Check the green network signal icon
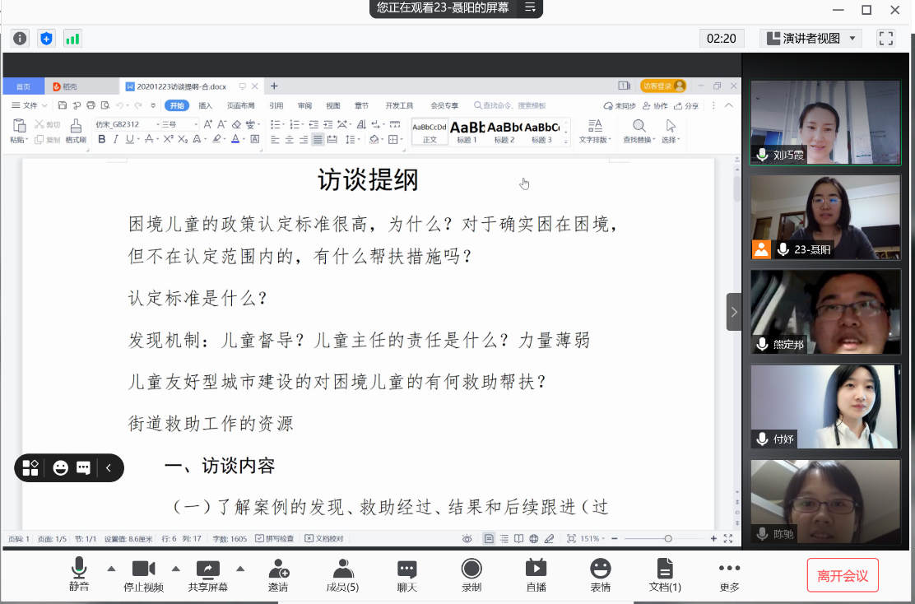The width and height of the screenshot is (915, 604). 72,38
